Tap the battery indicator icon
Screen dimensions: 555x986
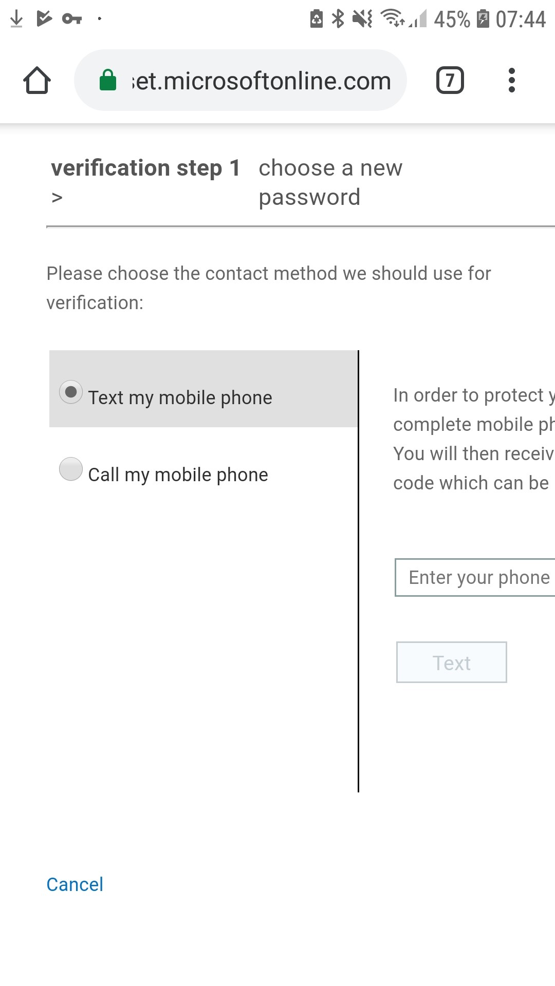point(483,19)
